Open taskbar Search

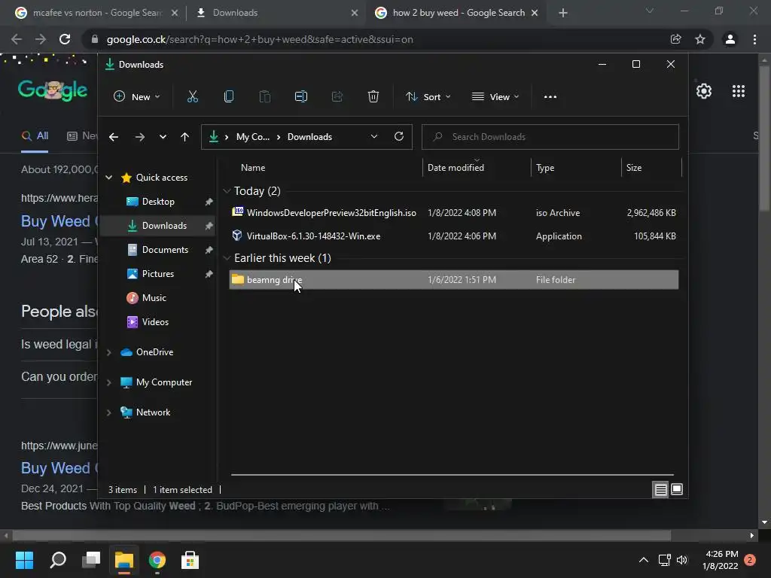point(58,560)
